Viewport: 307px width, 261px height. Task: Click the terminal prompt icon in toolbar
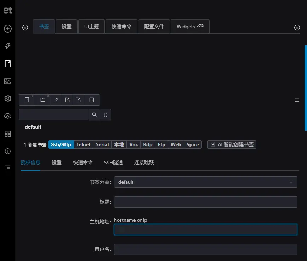pyautogui.click(x=92, y=100)
